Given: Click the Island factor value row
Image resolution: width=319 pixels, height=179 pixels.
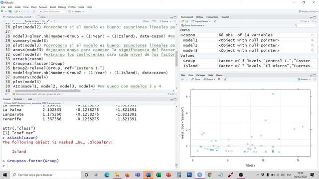Looking at the screenshot, I should [x=248, y=66].
